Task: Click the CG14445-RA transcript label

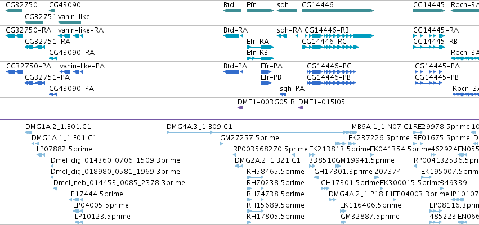Action: (x=436, y=30)
